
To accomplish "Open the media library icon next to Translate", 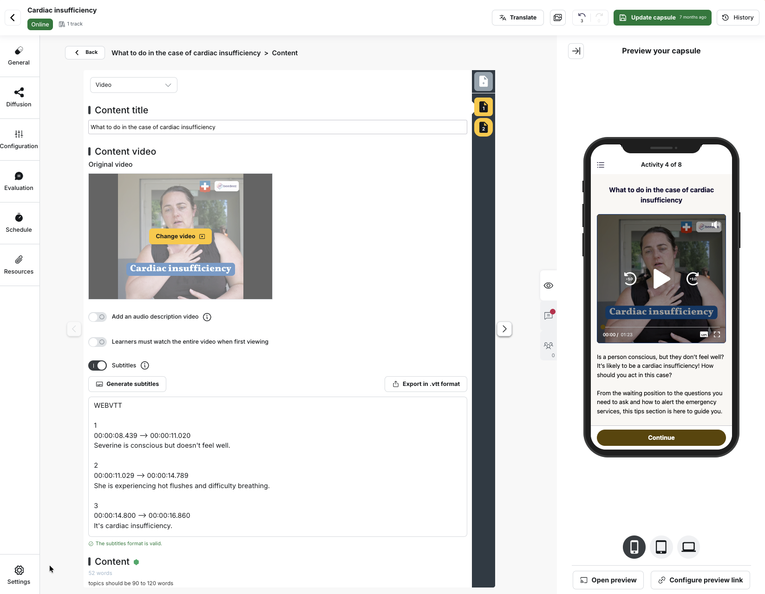I will point(558,18).
